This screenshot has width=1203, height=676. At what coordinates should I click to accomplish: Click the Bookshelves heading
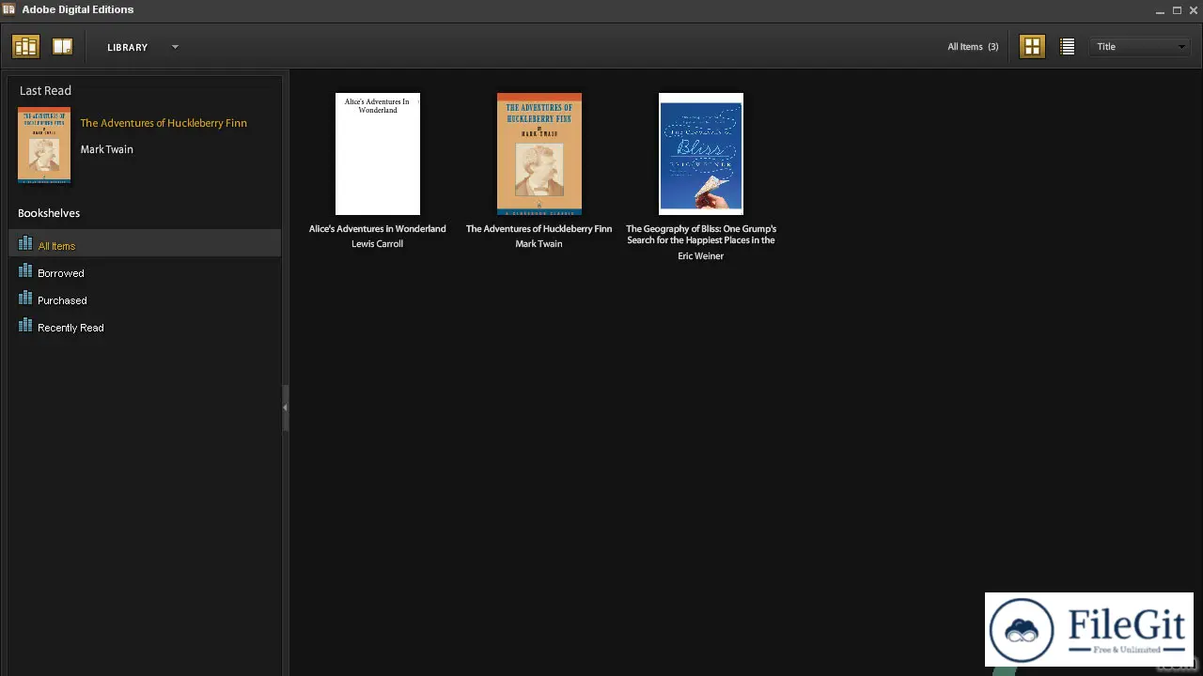49,213
